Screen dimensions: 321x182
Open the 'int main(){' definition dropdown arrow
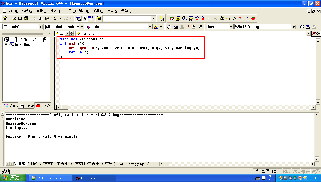pyautogui.click(x=308, y=34)
